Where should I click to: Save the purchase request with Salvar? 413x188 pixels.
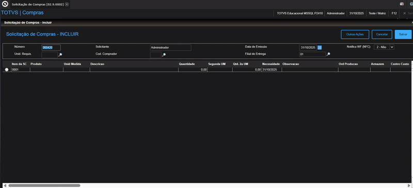403,35
